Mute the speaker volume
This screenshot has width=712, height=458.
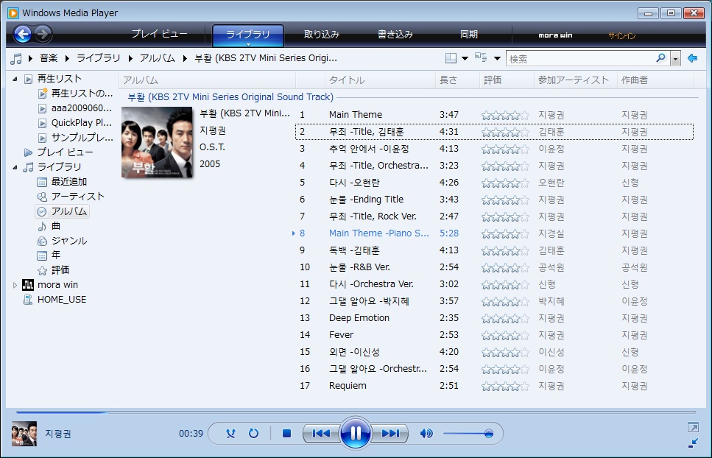click(426, 434)
